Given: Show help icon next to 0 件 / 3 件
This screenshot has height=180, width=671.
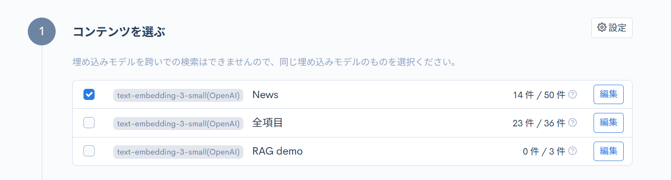Looking at the screenshot, I should (573, 151).
